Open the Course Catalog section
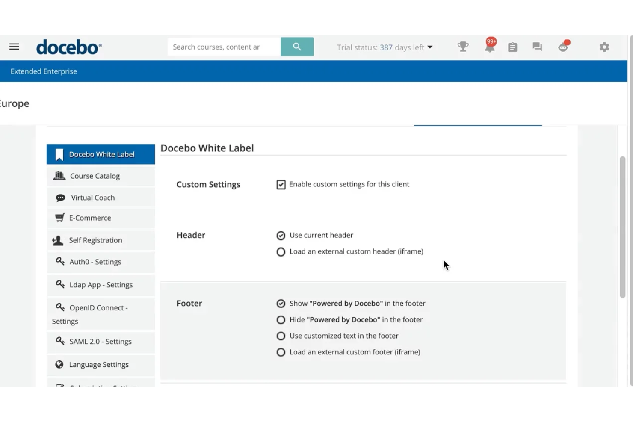Image resolution: width=633 pixels, height=422 pixels. [x=95, y=176]
